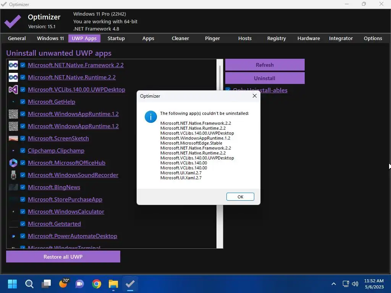Toggle the Microsoft.GetHelp checkbox

[x=23, y=102]
